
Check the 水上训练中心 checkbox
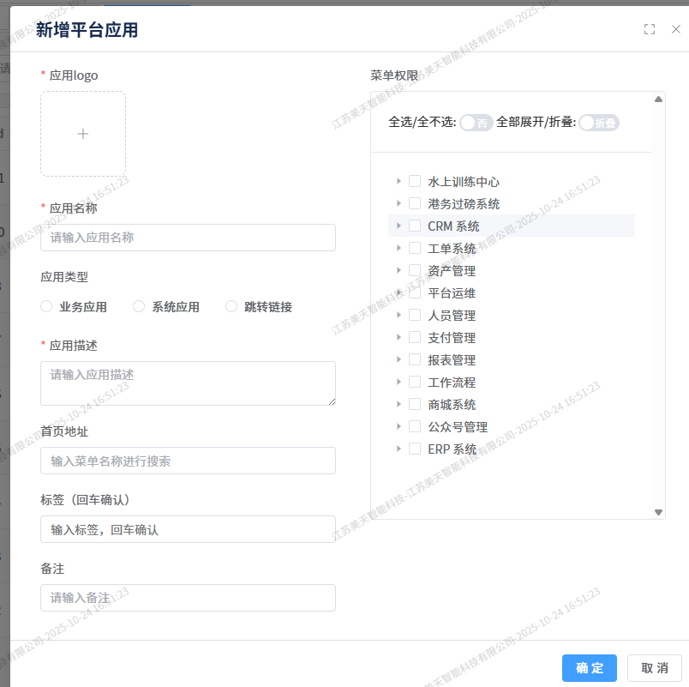(x=415, y=182)
